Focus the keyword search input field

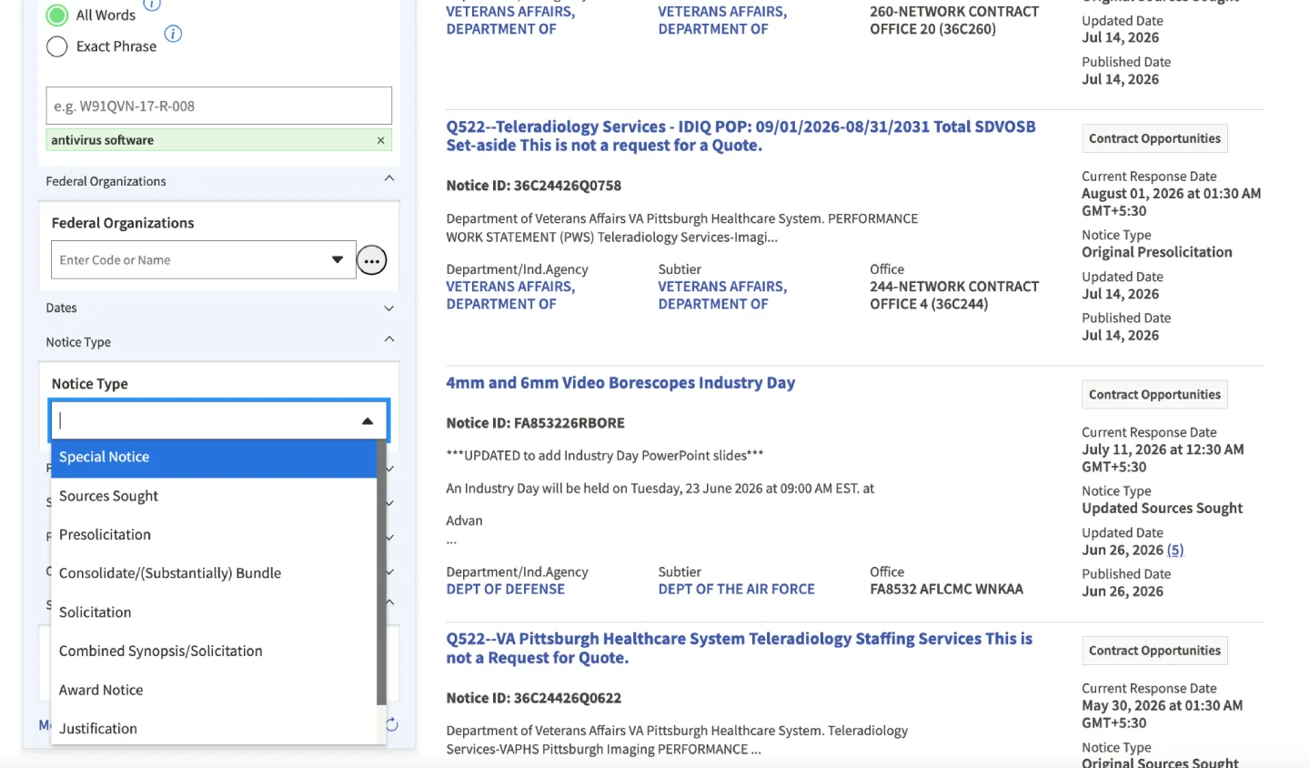click(x=219, y=106)
